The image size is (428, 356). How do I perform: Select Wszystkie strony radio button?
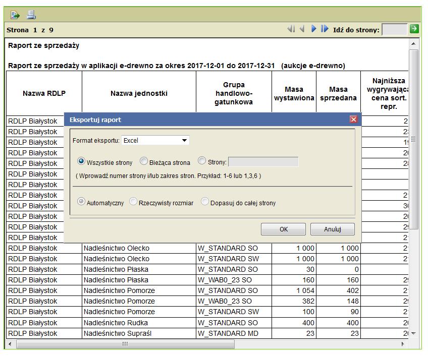[81, 161]
